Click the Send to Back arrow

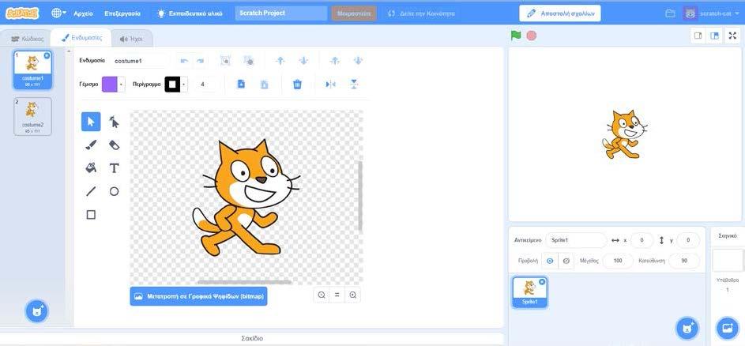tap(358, 60)
